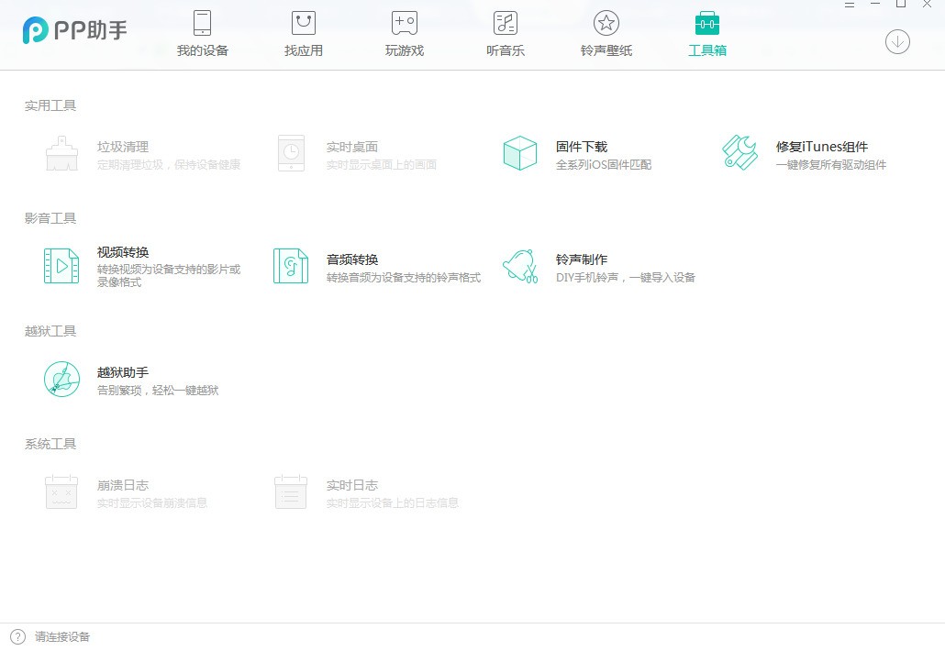
Task: Click the 铃声制作 bell scissors icon
Action: [520, 266]
